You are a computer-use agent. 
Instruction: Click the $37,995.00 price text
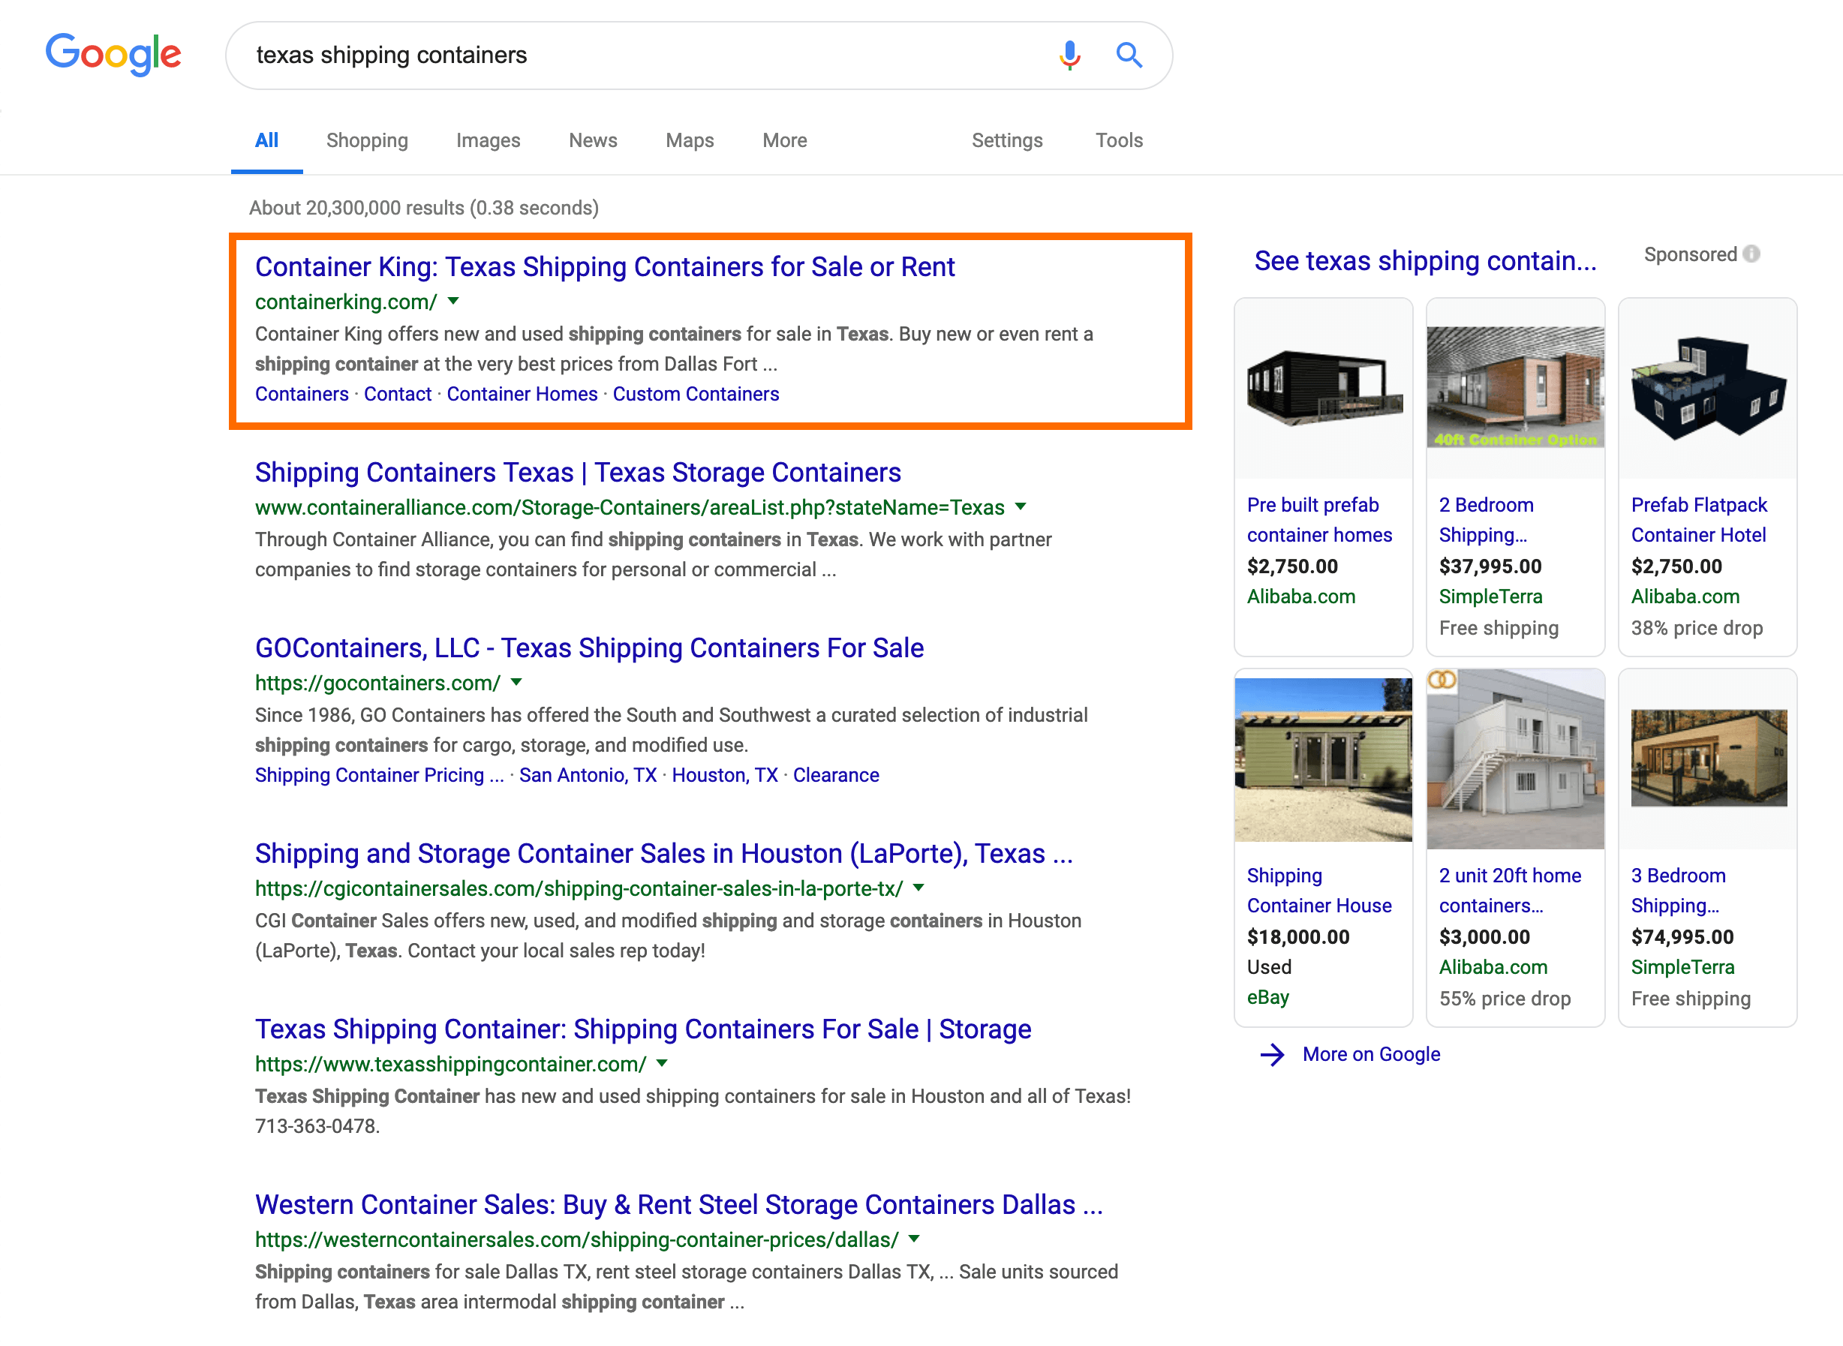pos(1490,566)
